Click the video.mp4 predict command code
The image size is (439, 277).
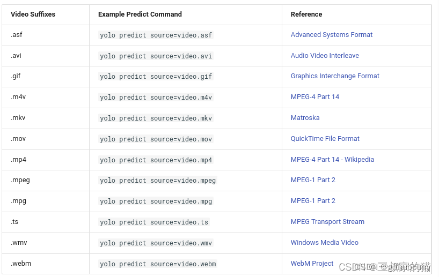[x=156, y=160]
